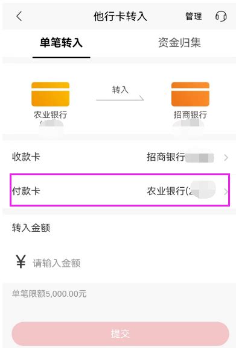This screenshot has height=348, width=236.
Task: Submit with the 提交 button
Action: 120,334
